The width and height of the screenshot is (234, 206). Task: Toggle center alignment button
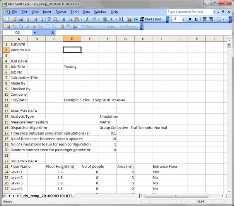211,19
